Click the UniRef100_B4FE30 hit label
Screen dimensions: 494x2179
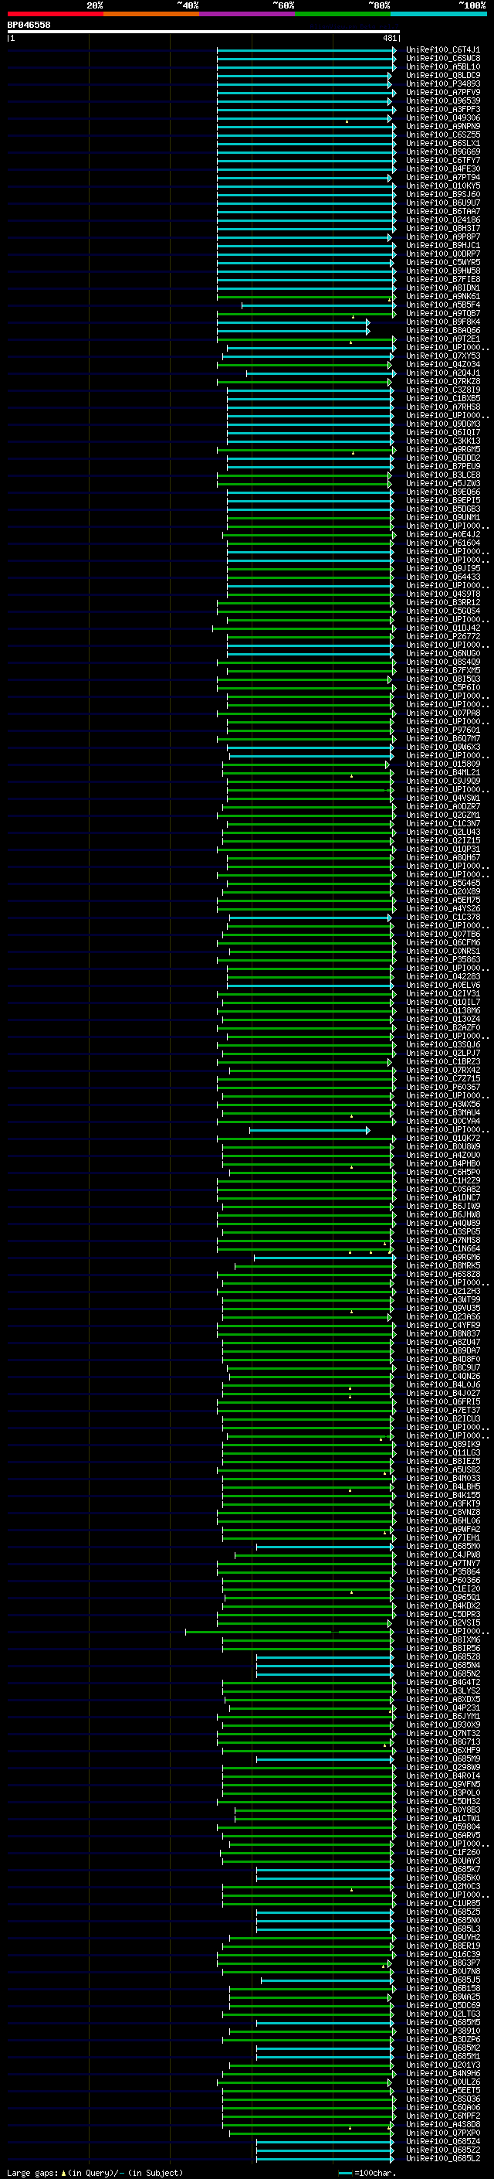pyautogui.click(x=442, y=169)
